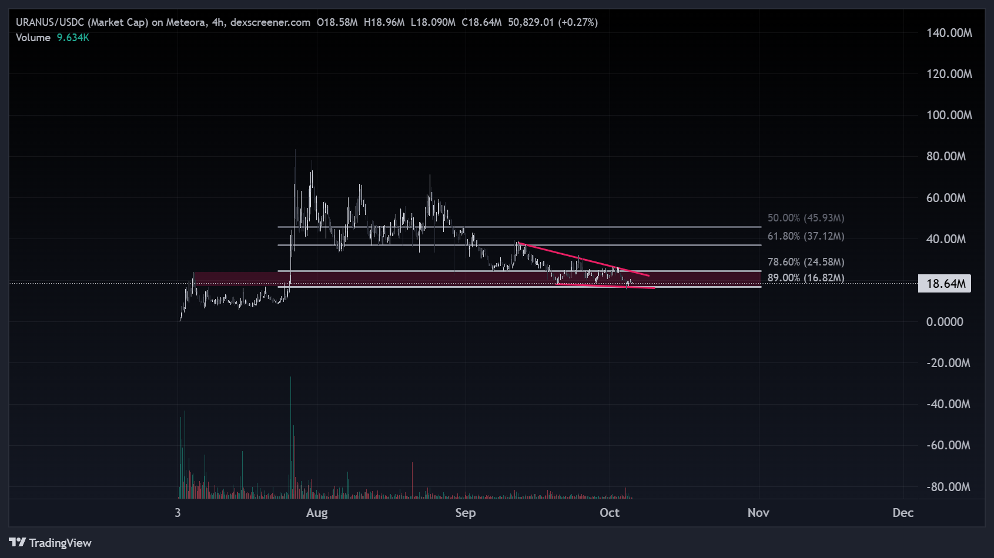This screenshot has width=994, height=558.
Task: Click the 0.0000 price axis label
Action: tap(944, 322)
